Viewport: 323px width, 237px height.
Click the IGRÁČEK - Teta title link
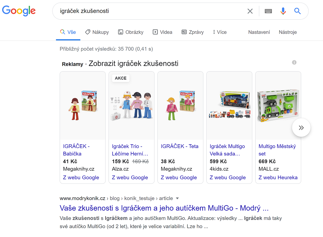180,146
